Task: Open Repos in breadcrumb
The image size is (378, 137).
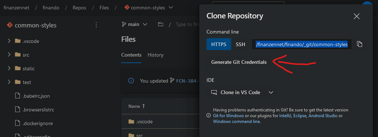Action: pyautogui.click(x=79, y=8)
